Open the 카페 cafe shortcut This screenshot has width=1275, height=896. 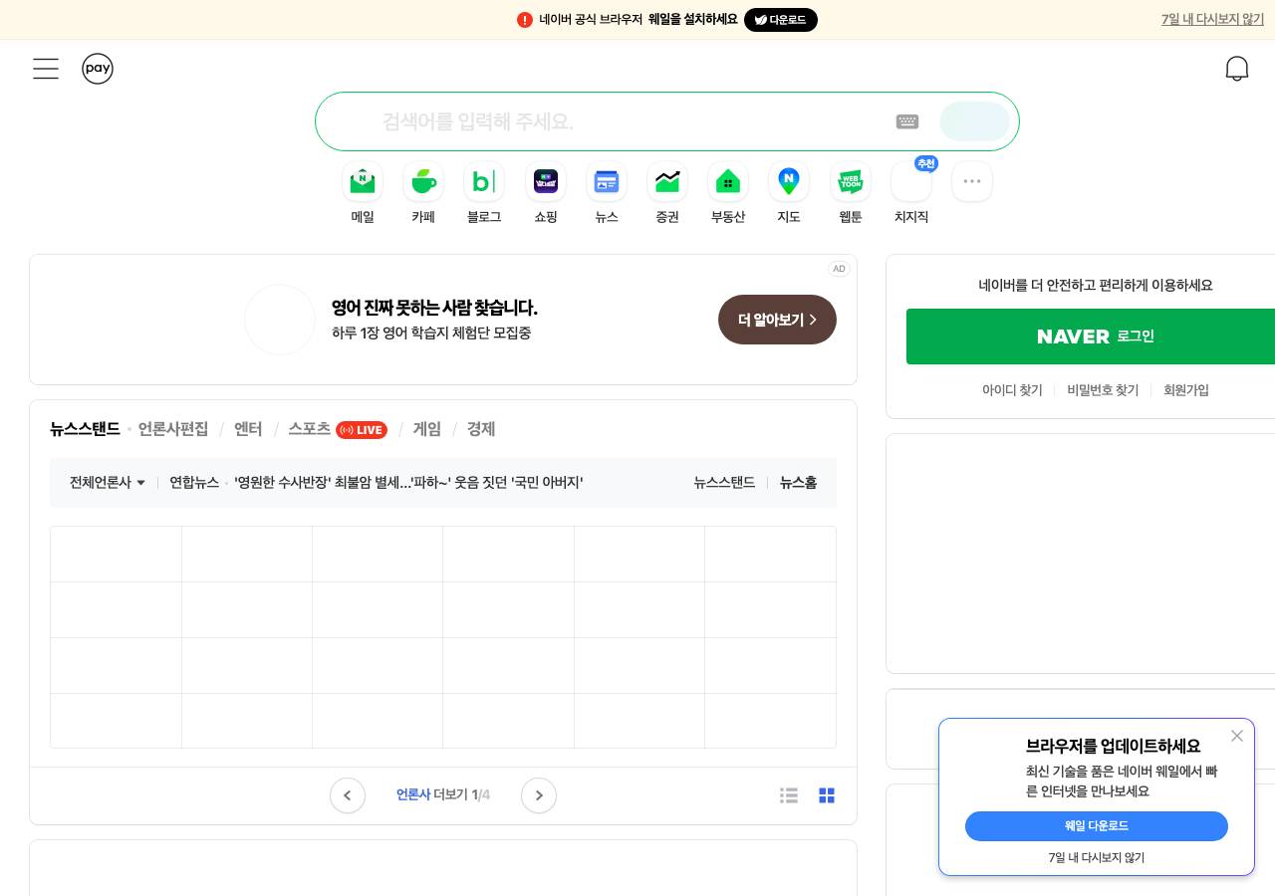tap(423, 195)
